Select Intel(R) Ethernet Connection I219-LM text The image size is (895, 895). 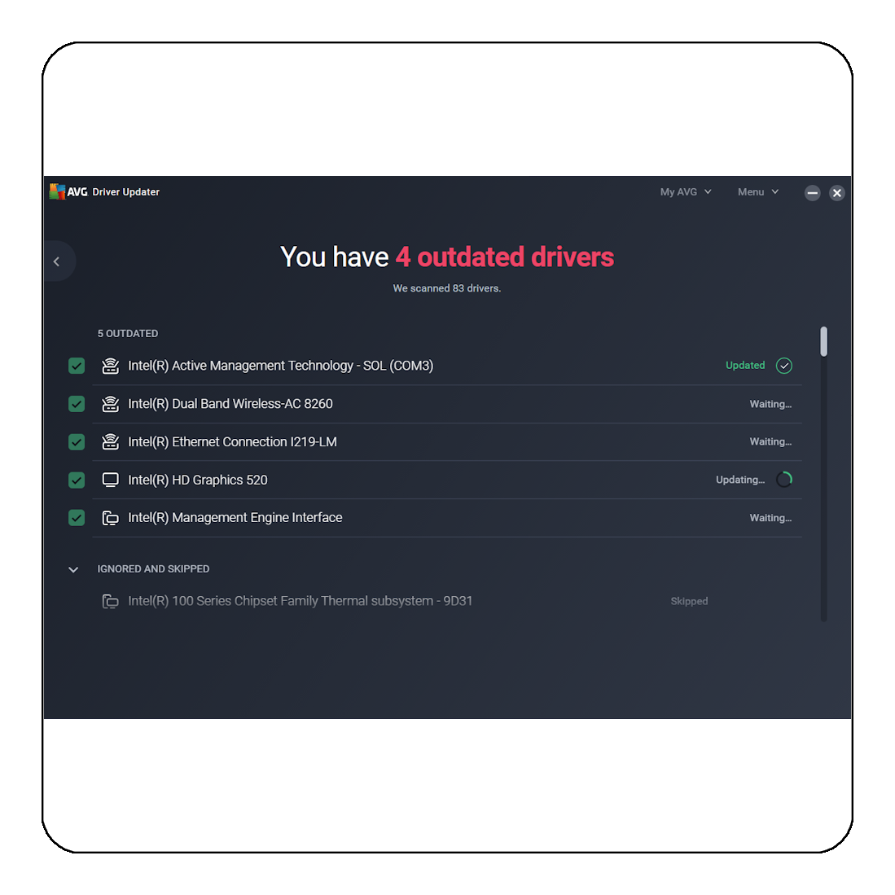pos(232,441)
